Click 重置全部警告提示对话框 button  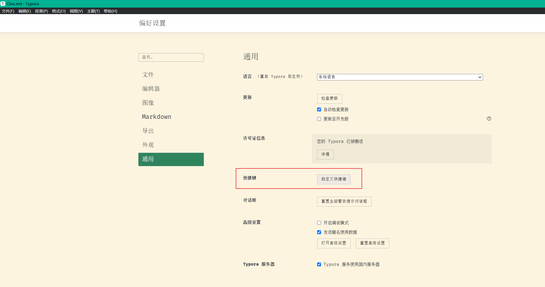344,201
